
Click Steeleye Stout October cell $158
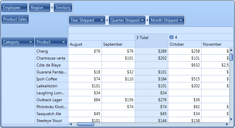tap(185, 120)
